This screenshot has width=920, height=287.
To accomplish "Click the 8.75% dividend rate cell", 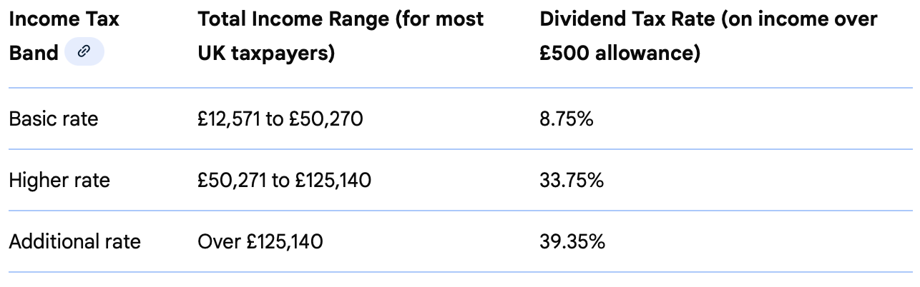I will 567,119.
